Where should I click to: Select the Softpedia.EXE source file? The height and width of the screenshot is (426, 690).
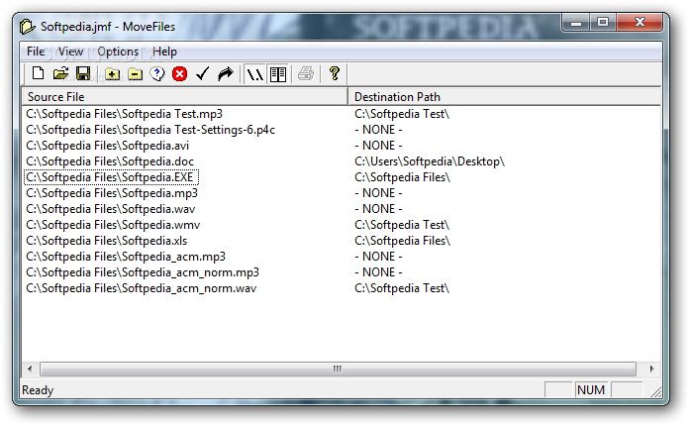(x=111, y=177)
